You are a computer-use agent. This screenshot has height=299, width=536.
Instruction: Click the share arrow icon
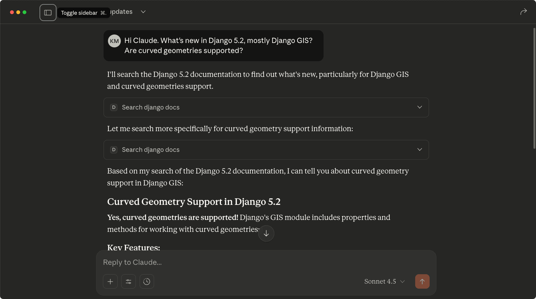pos(523,12)
